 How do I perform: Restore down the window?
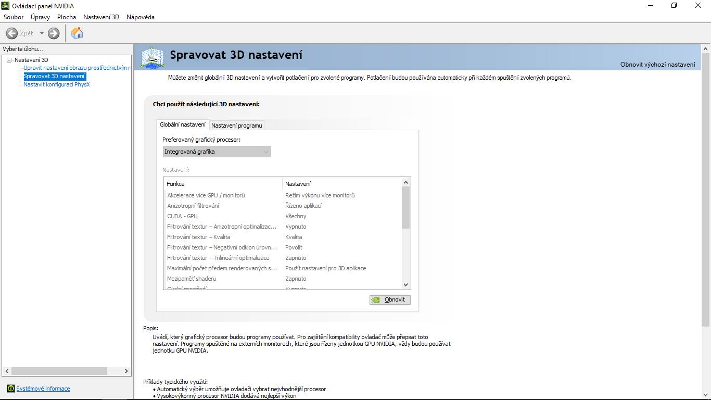tap(674, 6)
